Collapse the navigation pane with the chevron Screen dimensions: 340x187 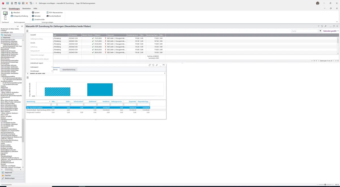[x=18, y=26]
